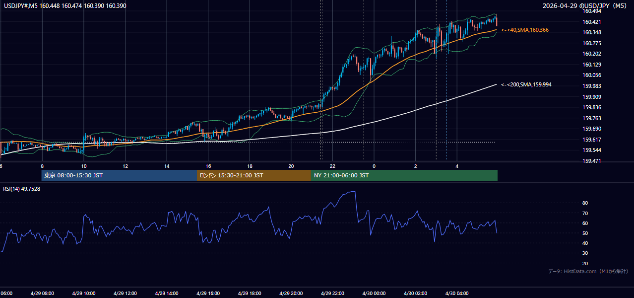Click the RSI scale value 30
Viewport: 634px width, 298px height.
(x=585, y=253)
